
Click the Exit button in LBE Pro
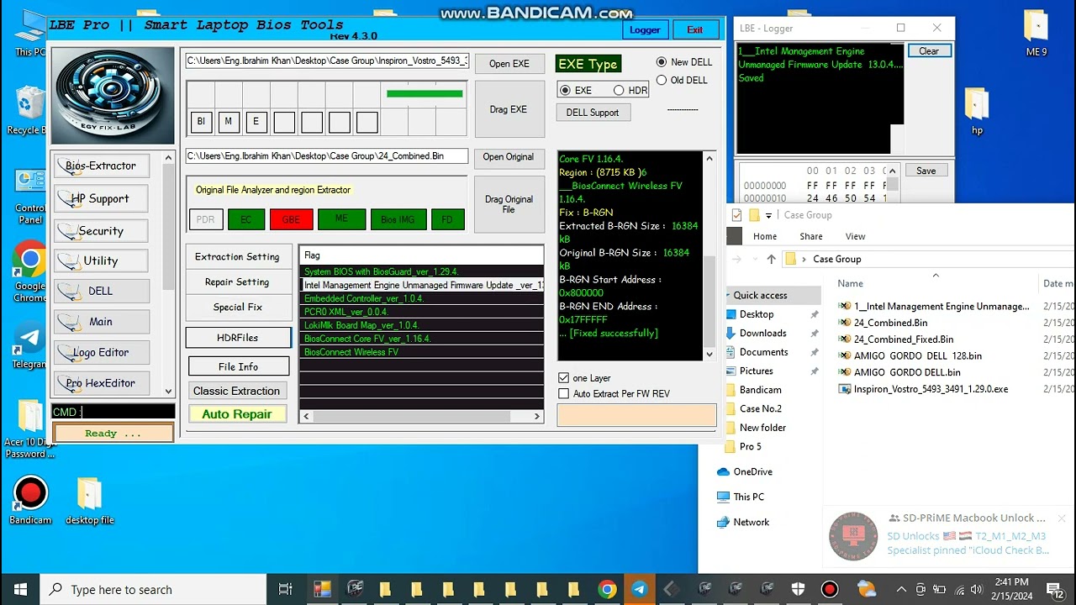pos(695,29)
